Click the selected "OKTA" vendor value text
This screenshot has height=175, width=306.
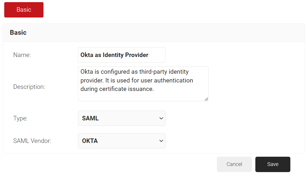90,141
